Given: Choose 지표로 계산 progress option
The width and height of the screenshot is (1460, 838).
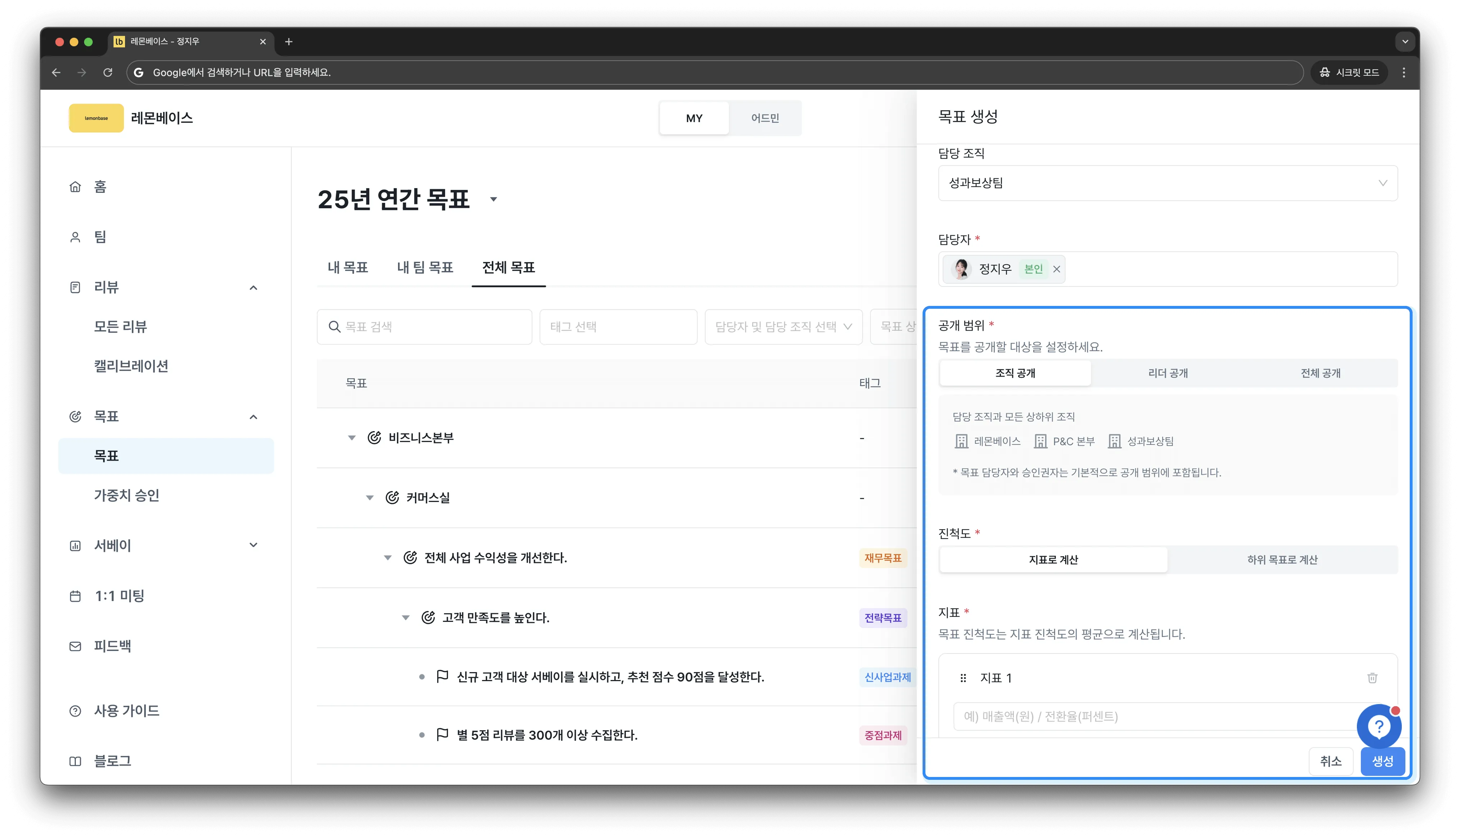Looking at the screenshot, I should pyautogui.click(x=1054, y=559).
